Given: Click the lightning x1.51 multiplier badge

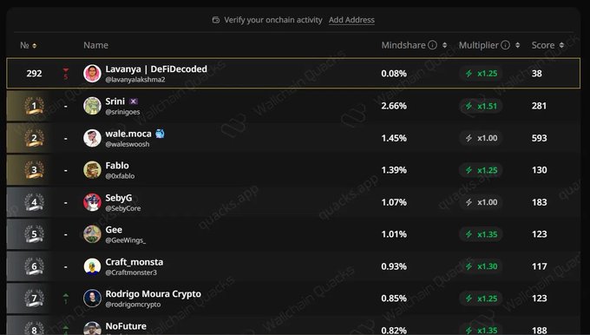Looking at the screenshot, I should coord(482,106).
